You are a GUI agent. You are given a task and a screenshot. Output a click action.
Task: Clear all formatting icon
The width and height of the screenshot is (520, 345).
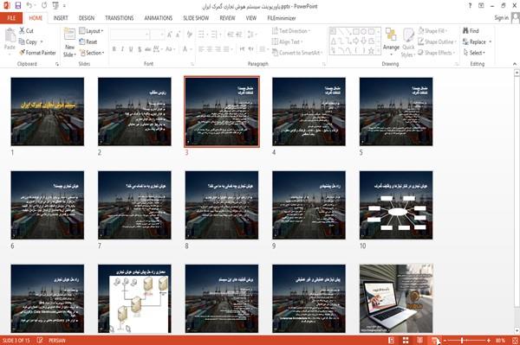point(190,34)
